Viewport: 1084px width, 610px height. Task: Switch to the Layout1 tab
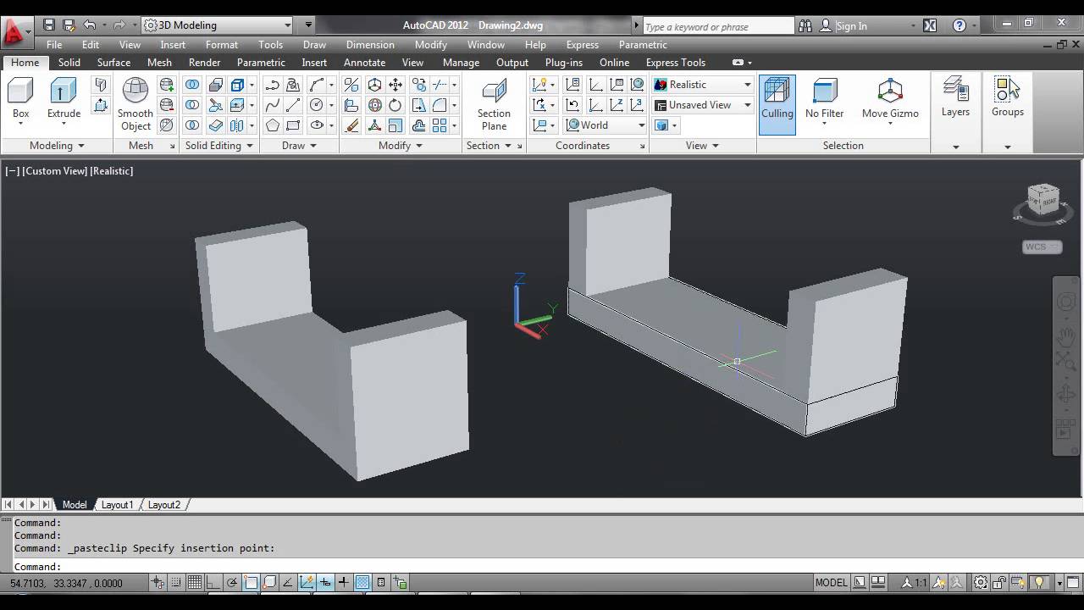point(118,504)
